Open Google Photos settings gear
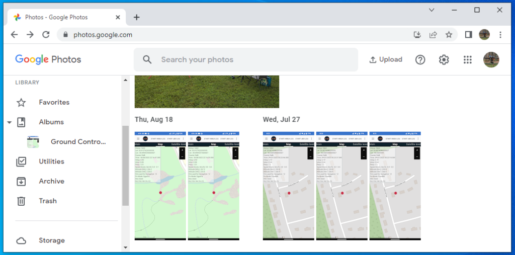Viewport: 515px width, 255px height. tap(444, 59)
